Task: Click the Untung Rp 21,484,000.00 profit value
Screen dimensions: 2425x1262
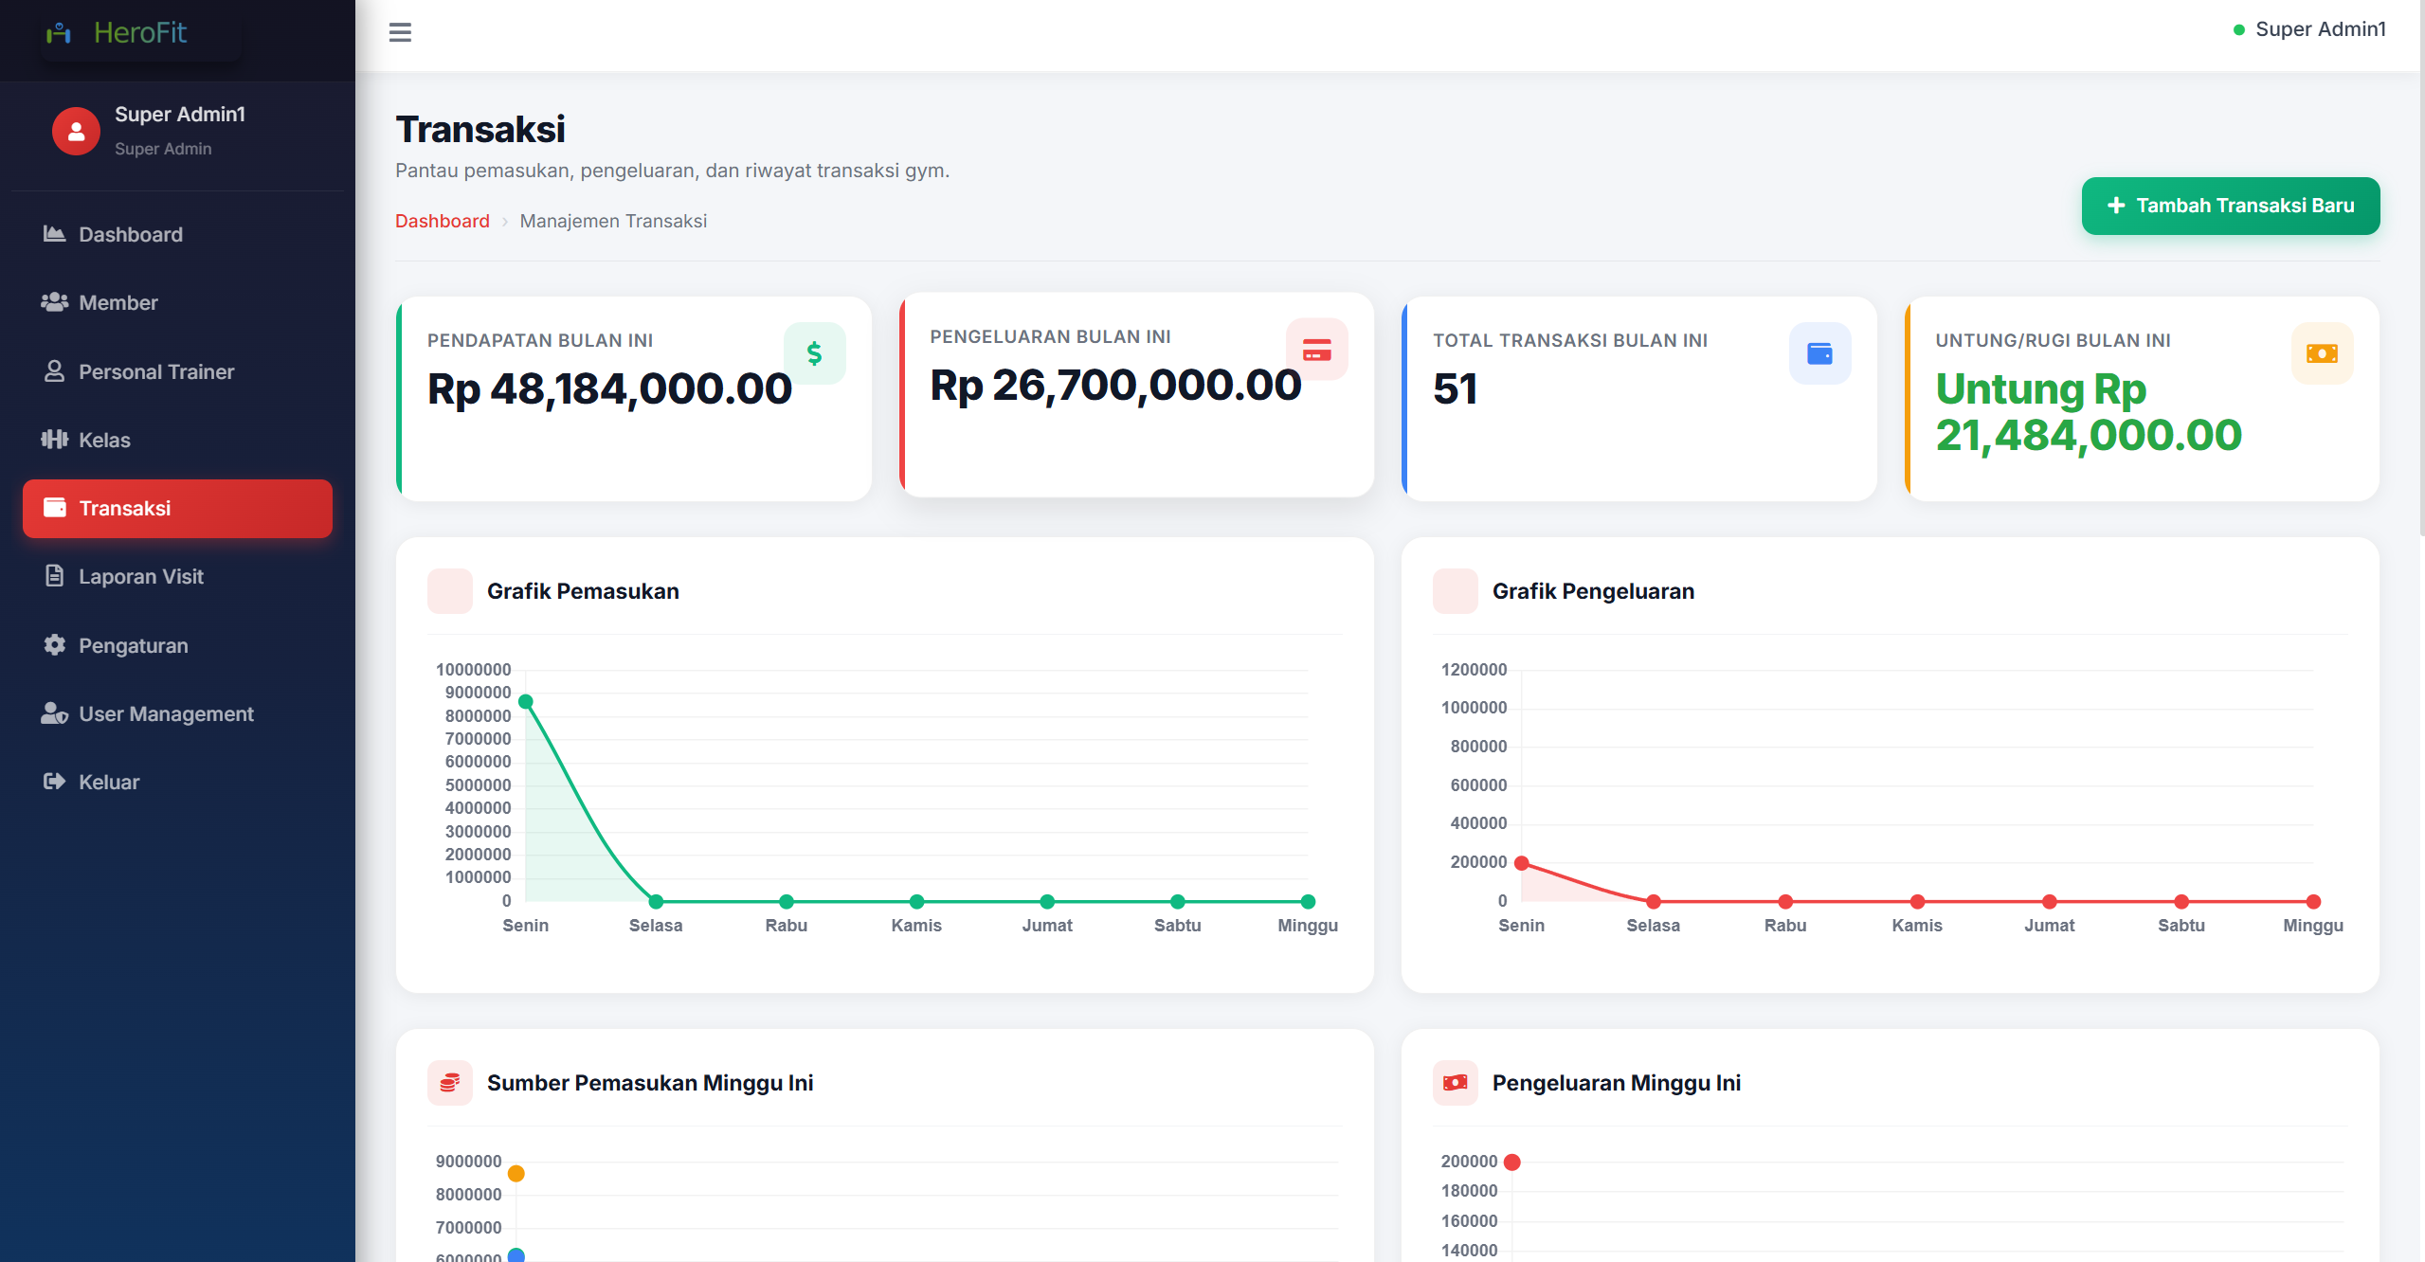Action: point(2089,412)
